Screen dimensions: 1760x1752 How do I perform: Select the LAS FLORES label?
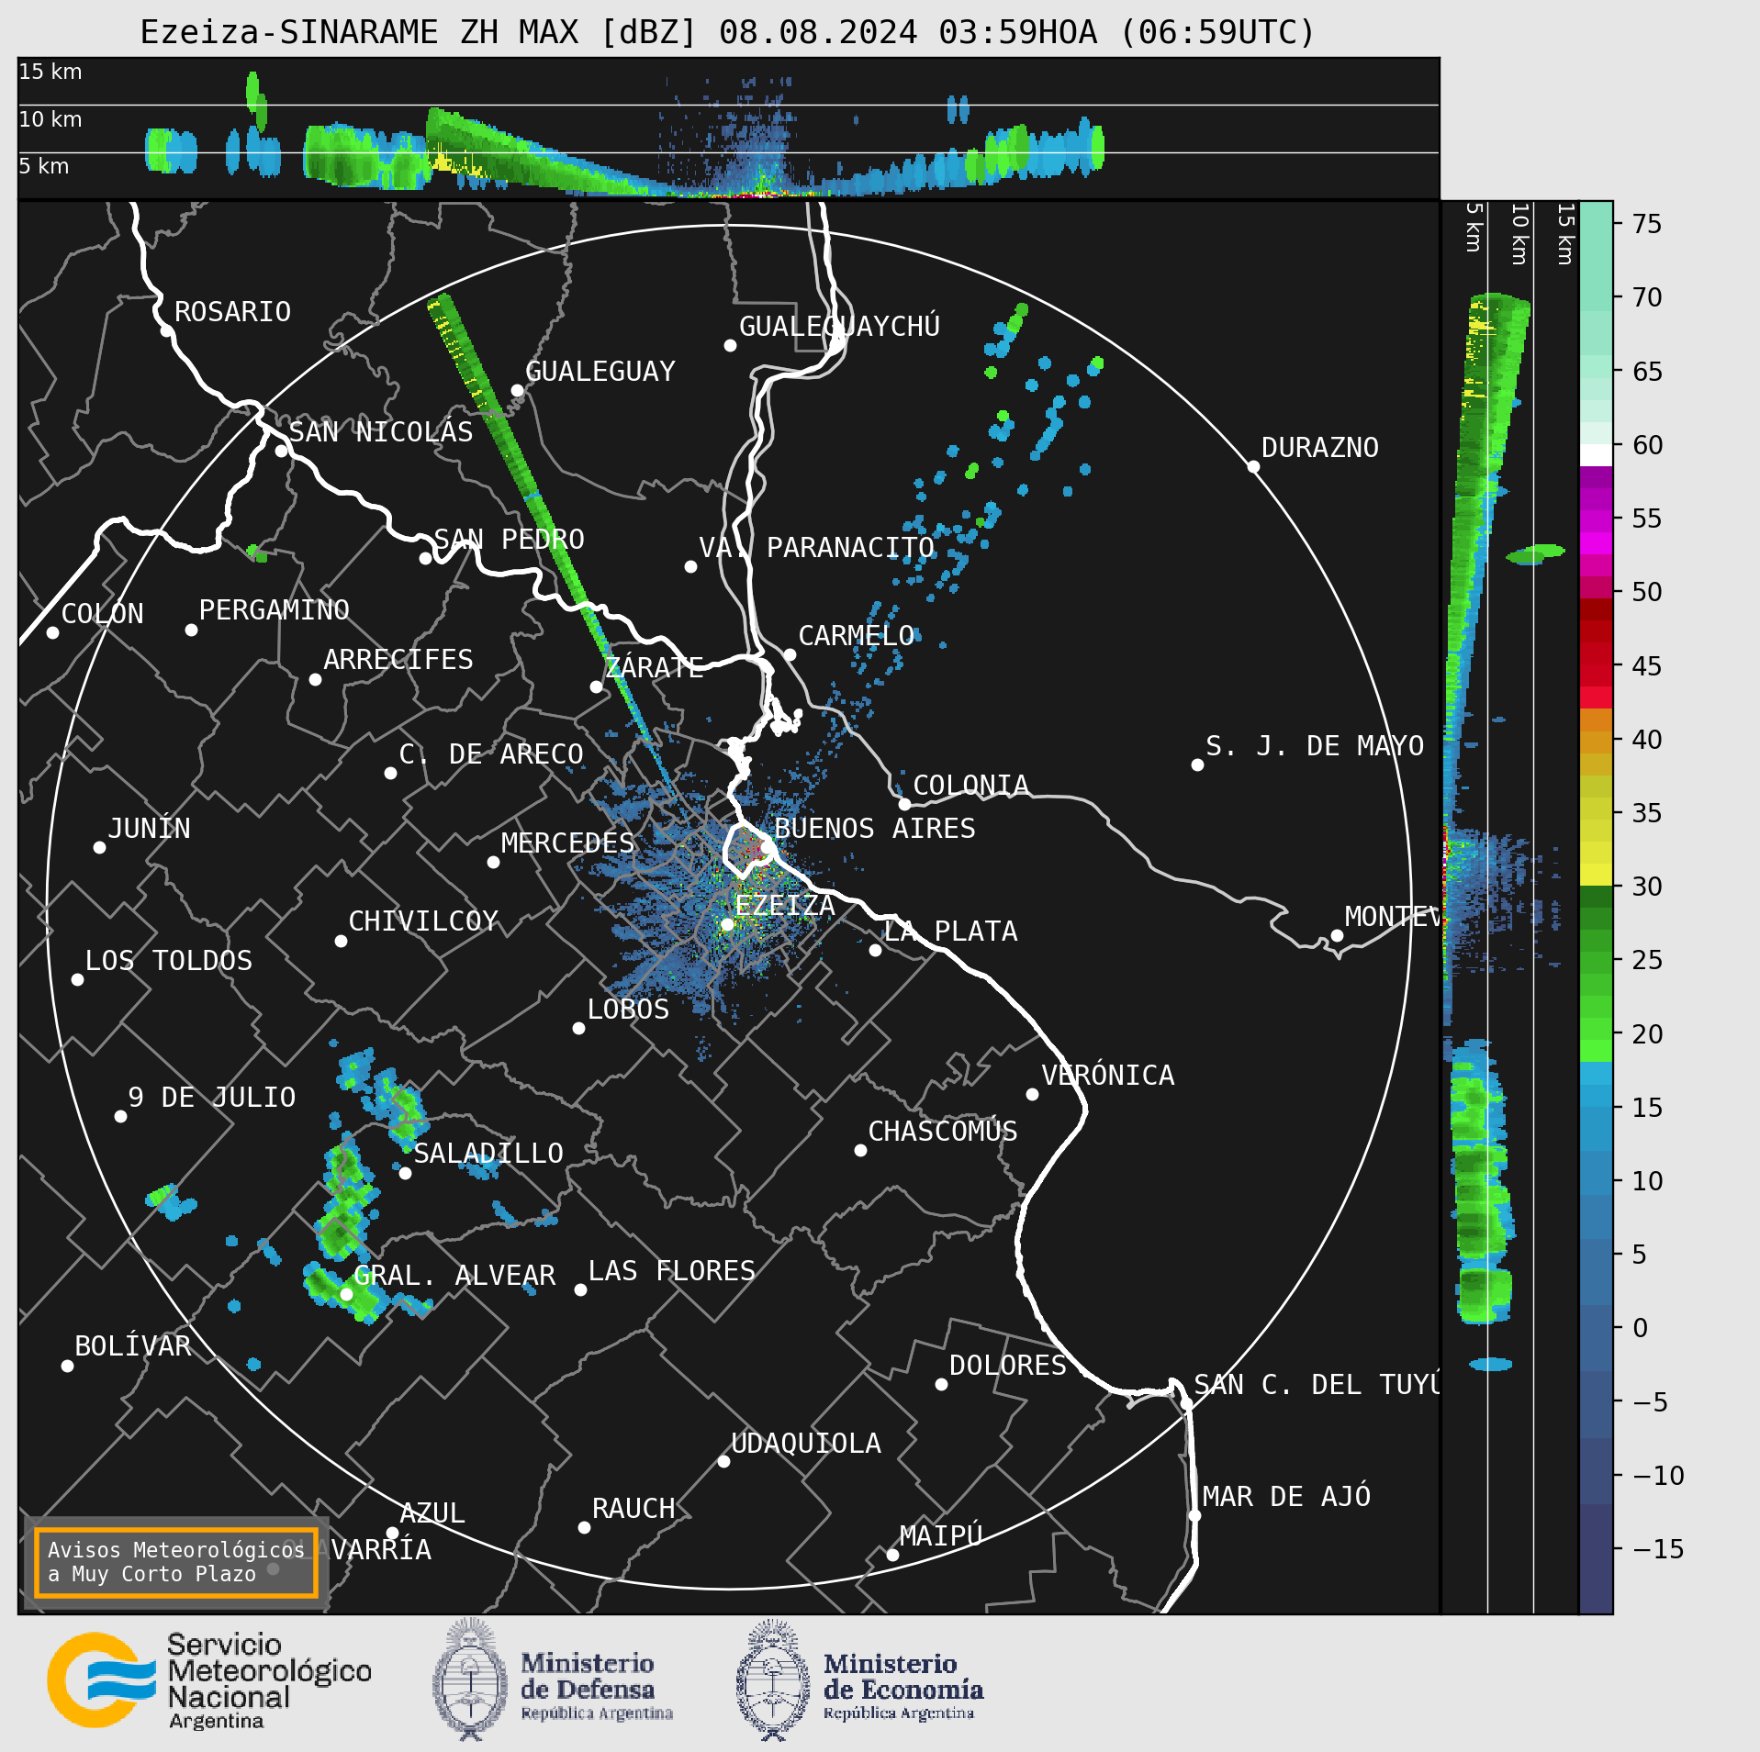click(x=672, y=1271)
